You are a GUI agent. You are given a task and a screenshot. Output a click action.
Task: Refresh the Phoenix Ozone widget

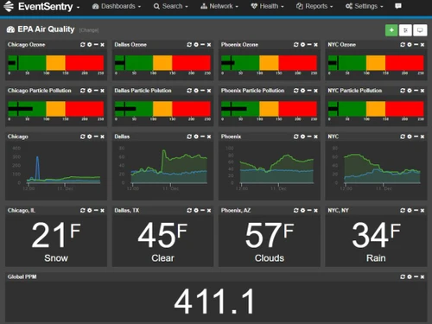click(296, 45)
